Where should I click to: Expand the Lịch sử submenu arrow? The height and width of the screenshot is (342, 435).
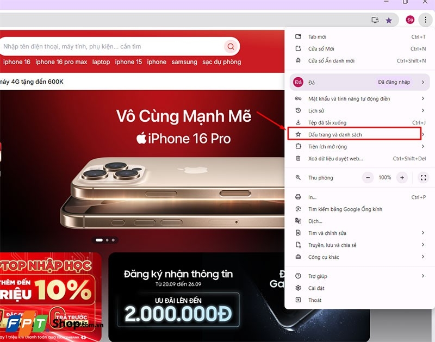[423, 110]
